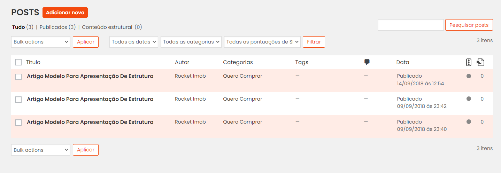
Task: Click the grey SEO dot for 14/09/2018 post
Action: [x=469, y=76]
